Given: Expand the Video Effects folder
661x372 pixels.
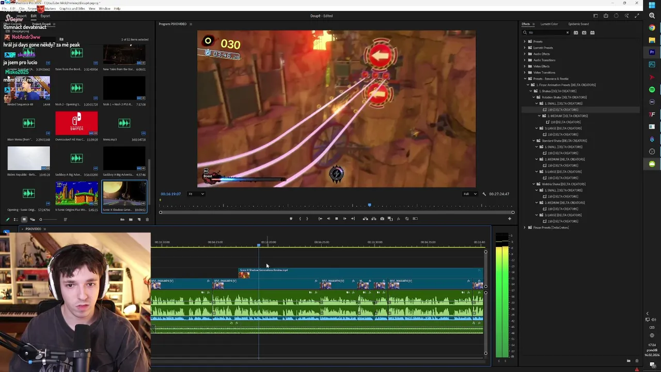Looking at the screenshot, I should 525,66.
